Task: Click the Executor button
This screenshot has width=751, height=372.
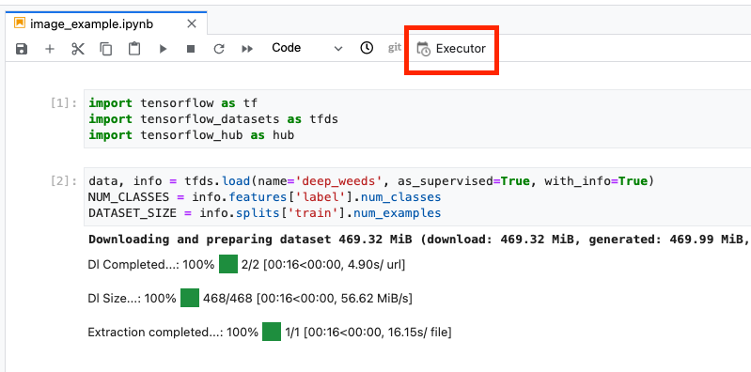Action: (451, 49)
